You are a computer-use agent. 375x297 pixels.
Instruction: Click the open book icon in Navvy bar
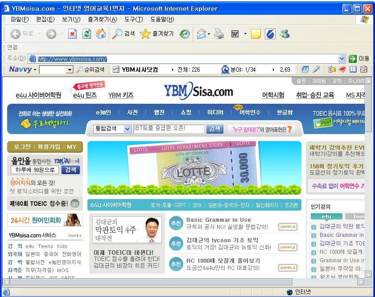[x=353, y=69]
